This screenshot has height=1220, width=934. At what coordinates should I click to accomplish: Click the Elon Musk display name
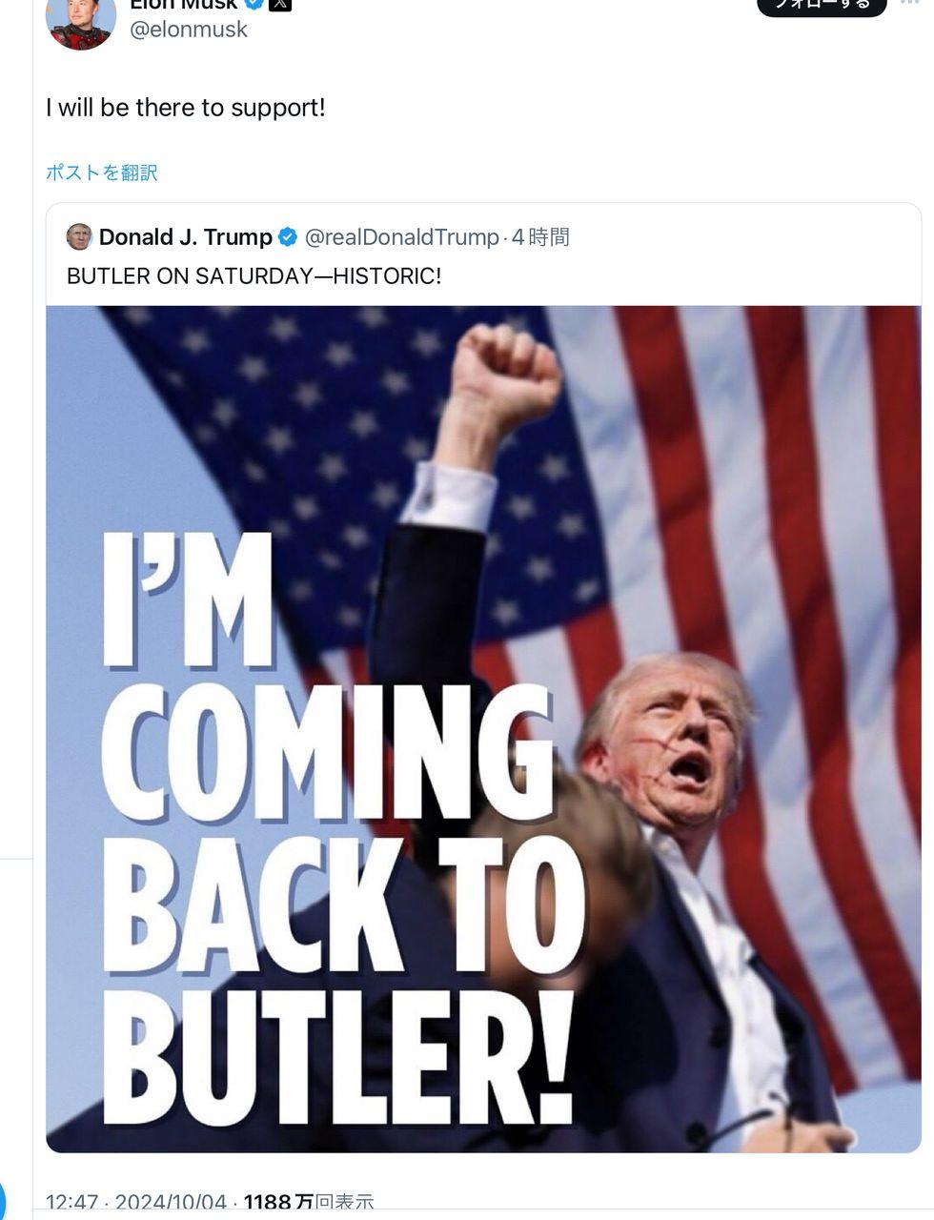183,5
